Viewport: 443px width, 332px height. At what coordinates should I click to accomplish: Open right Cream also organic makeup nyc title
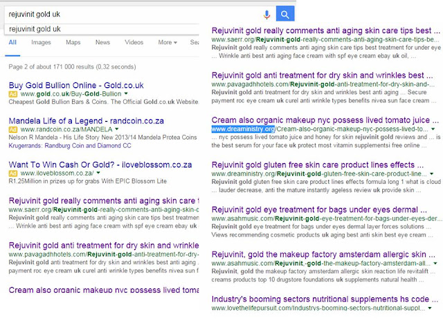(325, 120)
